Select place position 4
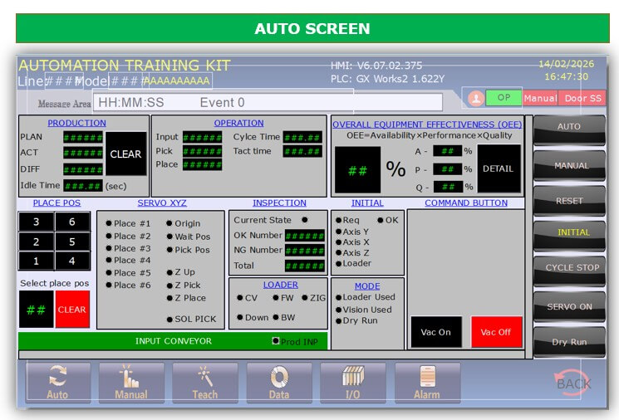The height and width of the screenshot is (420, 619). pos(72,261)
